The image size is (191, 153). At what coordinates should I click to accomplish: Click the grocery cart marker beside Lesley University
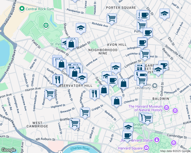[142, 81]
